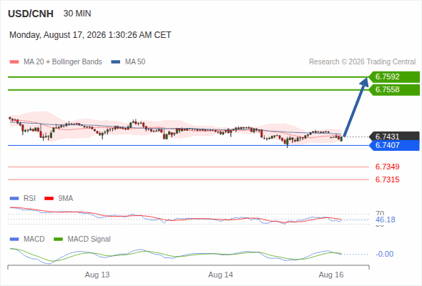Select the 6.7315 red support level

tap(387, 179)
